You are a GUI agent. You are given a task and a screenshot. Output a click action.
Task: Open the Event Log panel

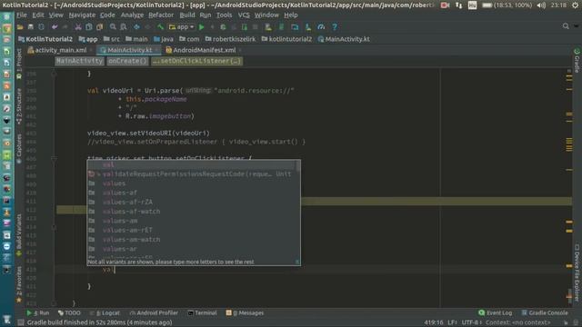click(496, 313)
